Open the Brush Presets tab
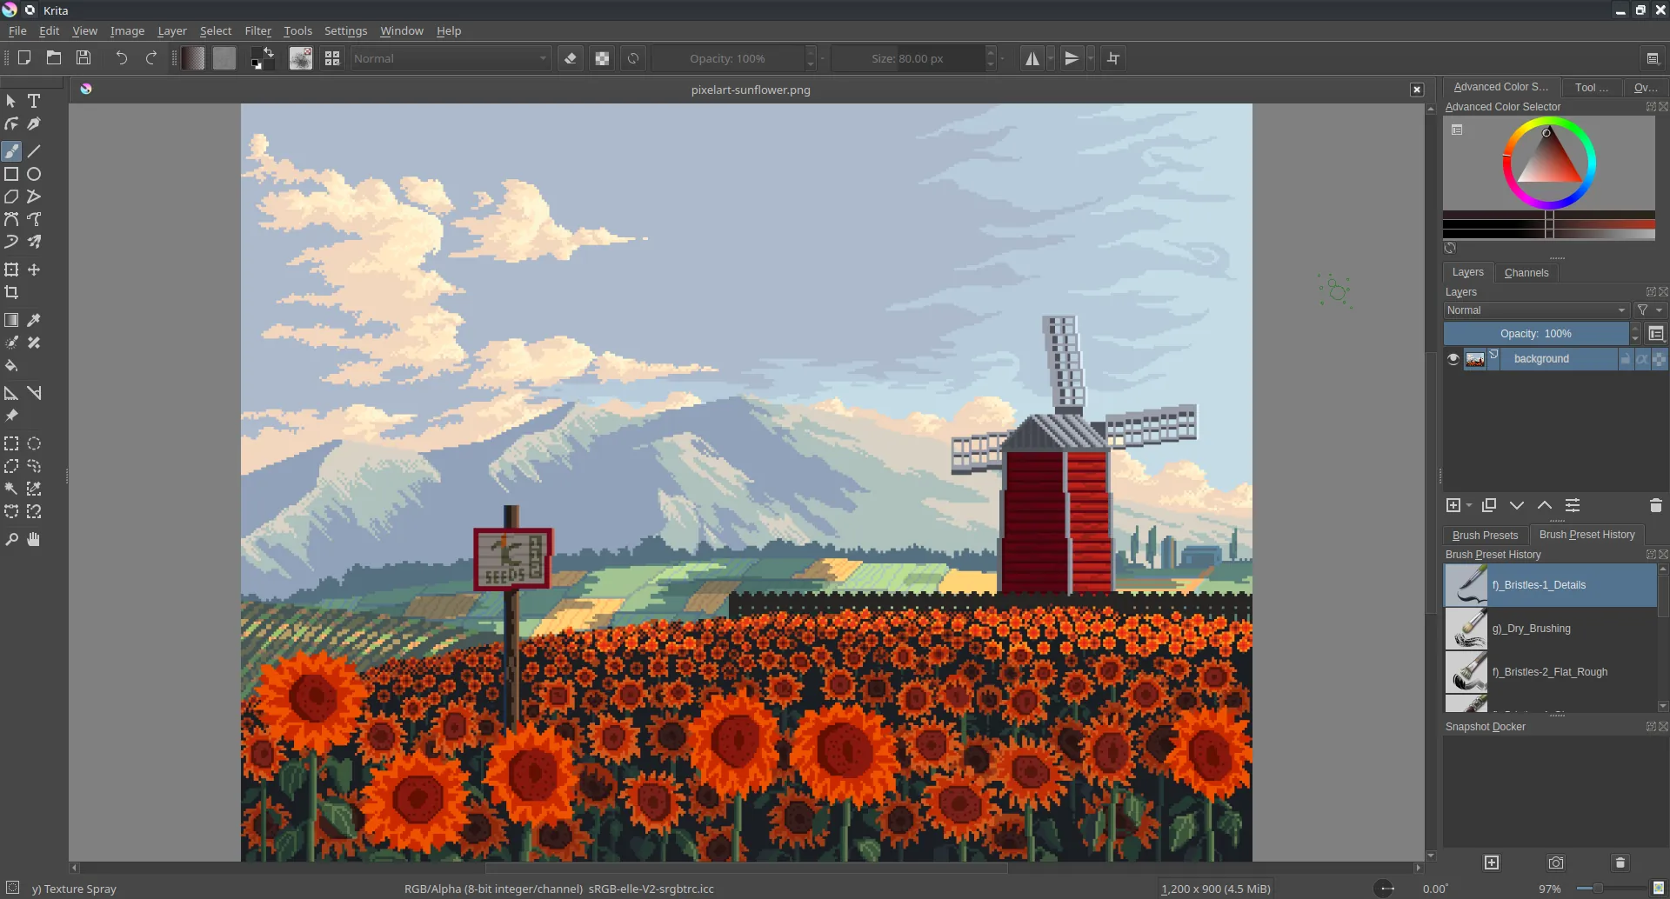The height and width of the screenshot is (899, 1670). click(x=1484, y=535)
